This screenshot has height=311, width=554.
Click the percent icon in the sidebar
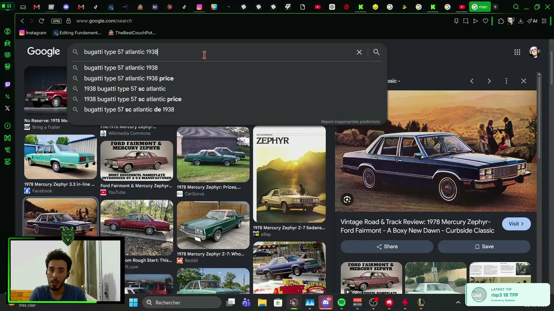pyautogui.click(x=7, y=96)
